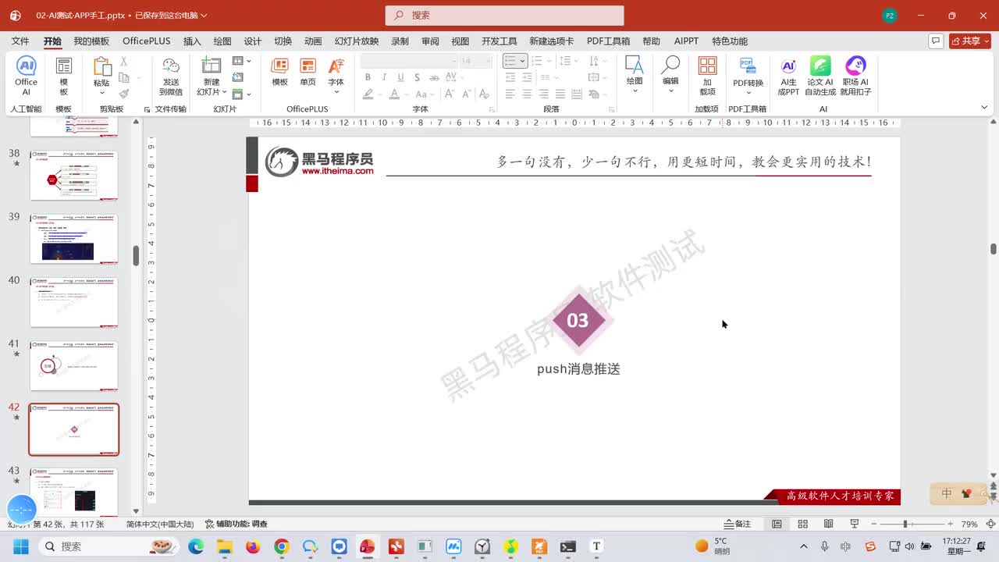The height and width of the screenshot is (562, 999).
Task: Toggle normal view button in status bar
Action: pos(777,524)
